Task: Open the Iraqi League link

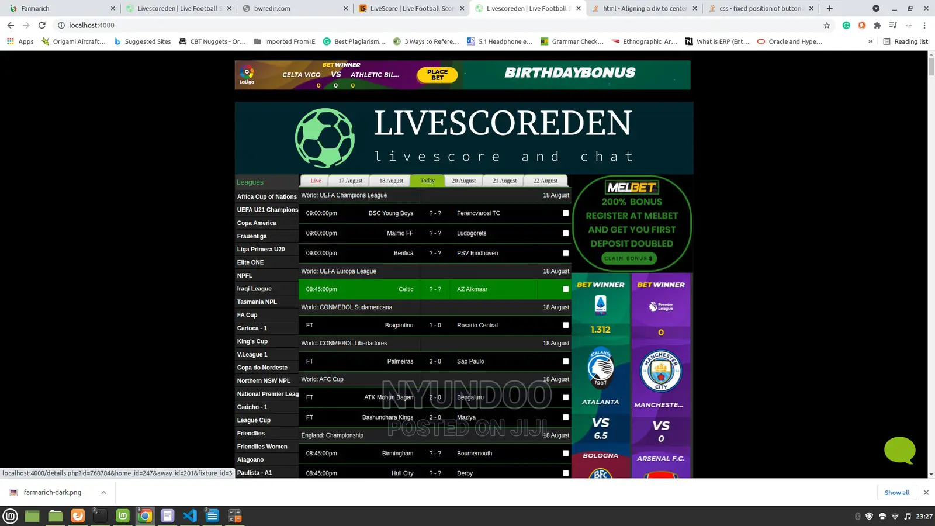Action: (x=254, y=289)
